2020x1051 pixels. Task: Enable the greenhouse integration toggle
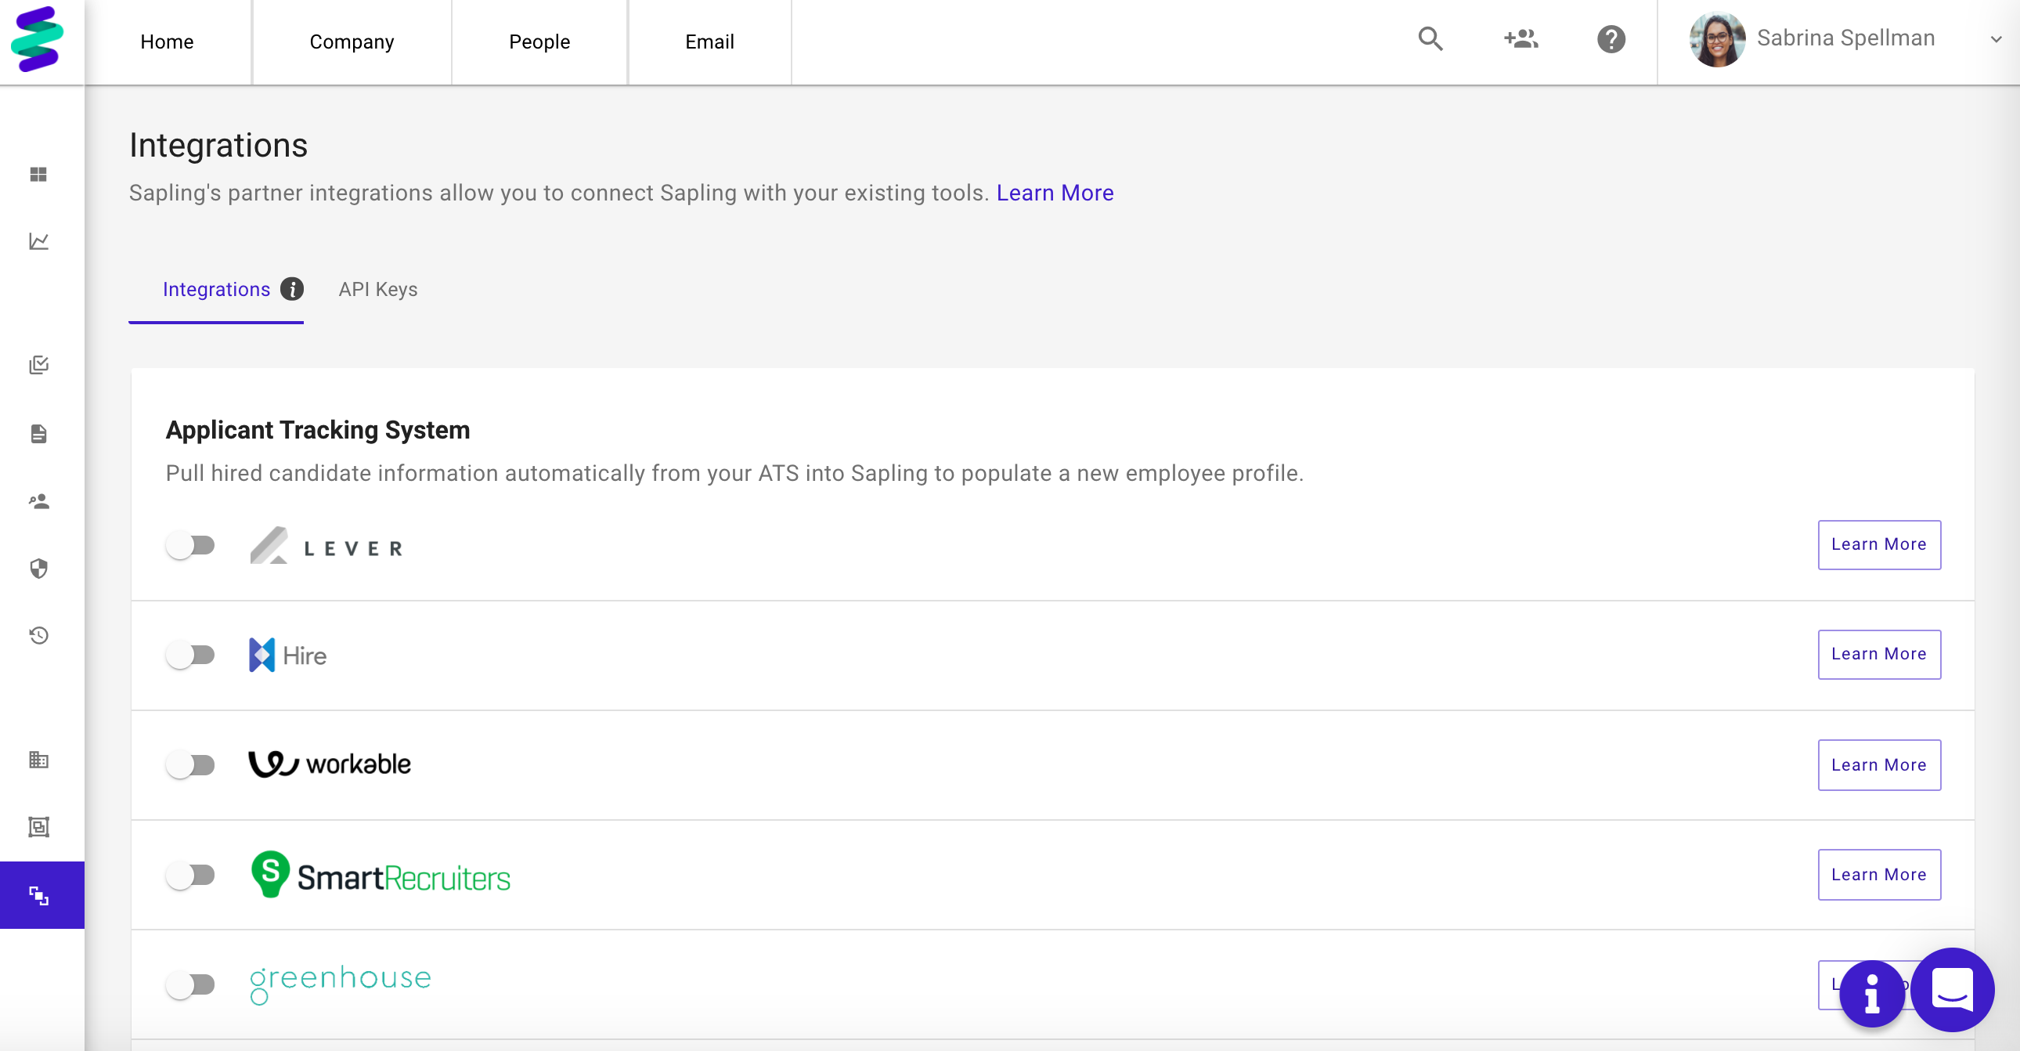pos(190,984)
